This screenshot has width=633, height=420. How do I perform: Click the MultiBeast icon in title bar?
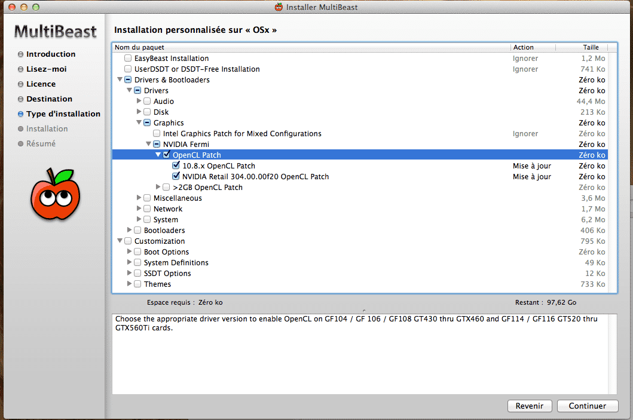coord(279,7)
